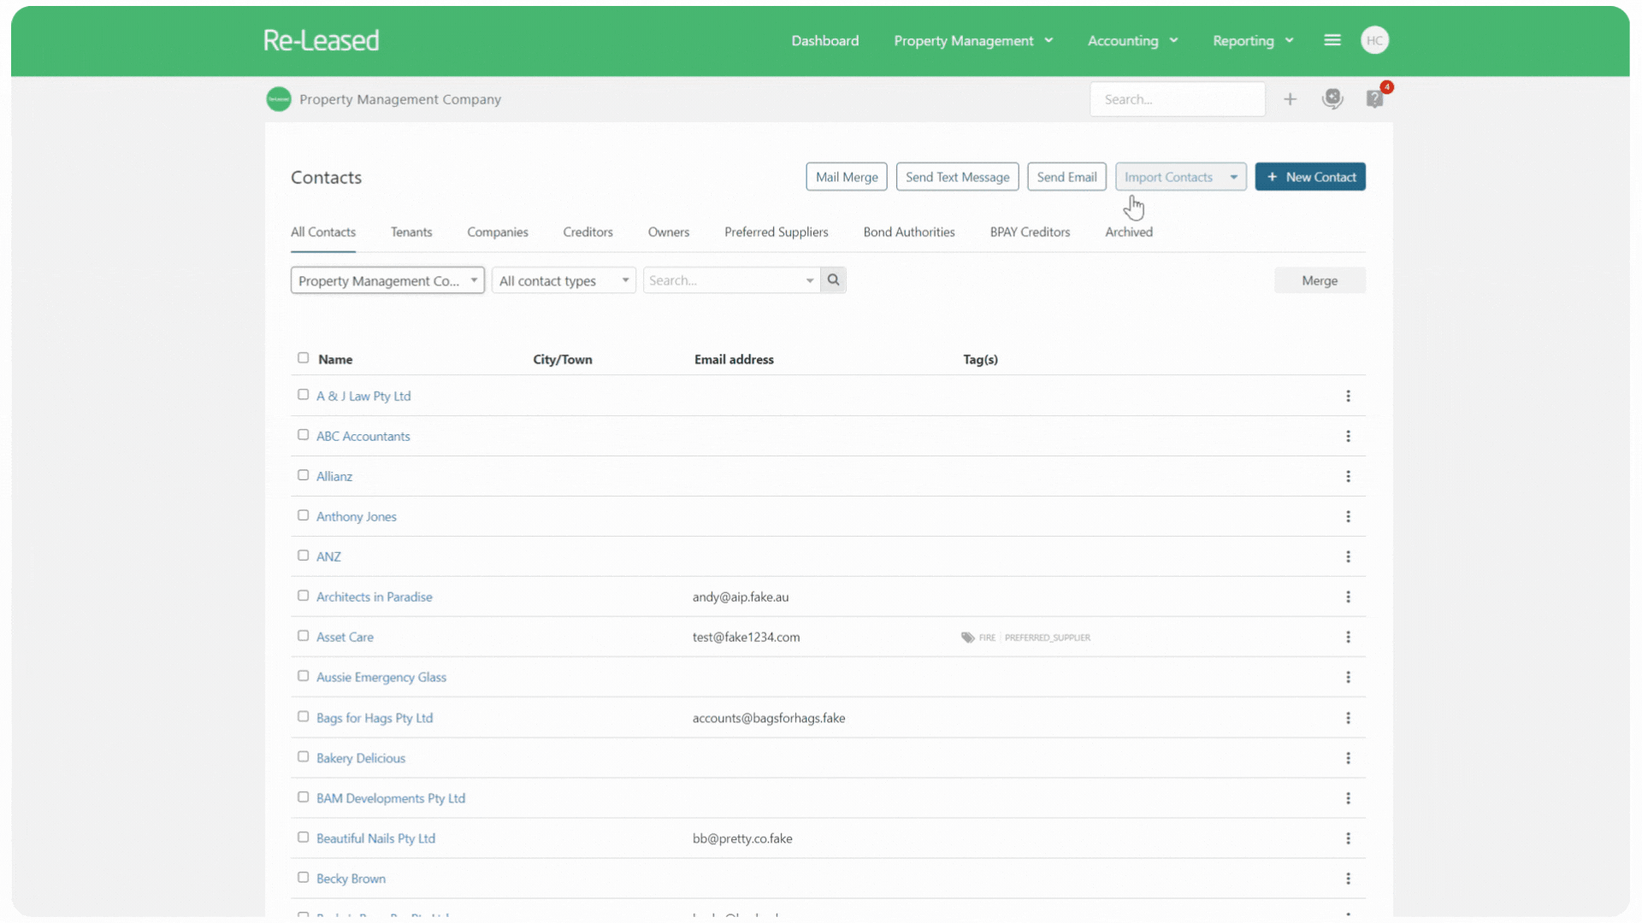Switch to the Creditors tab
This screenshot has width=1642, height=923.
tap(588, 232)
